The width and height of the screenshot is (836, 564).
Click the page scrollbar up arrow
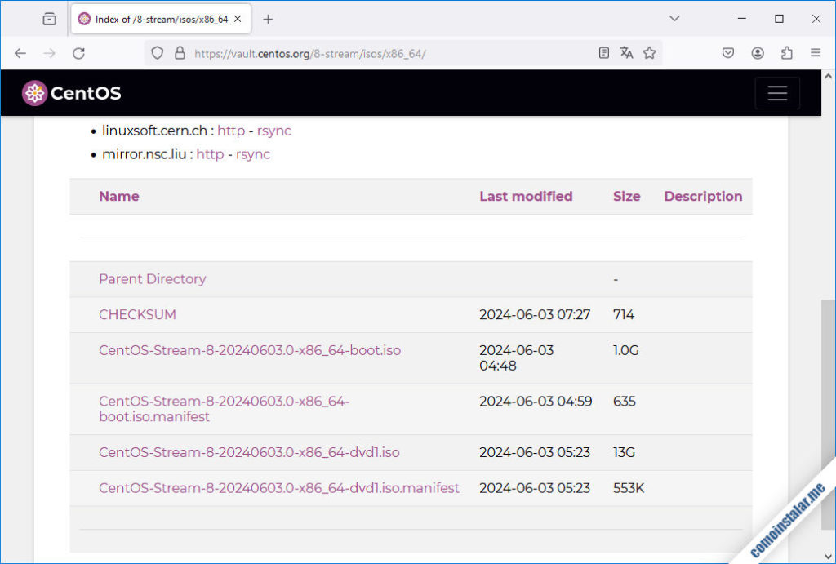tap(828, 76)
